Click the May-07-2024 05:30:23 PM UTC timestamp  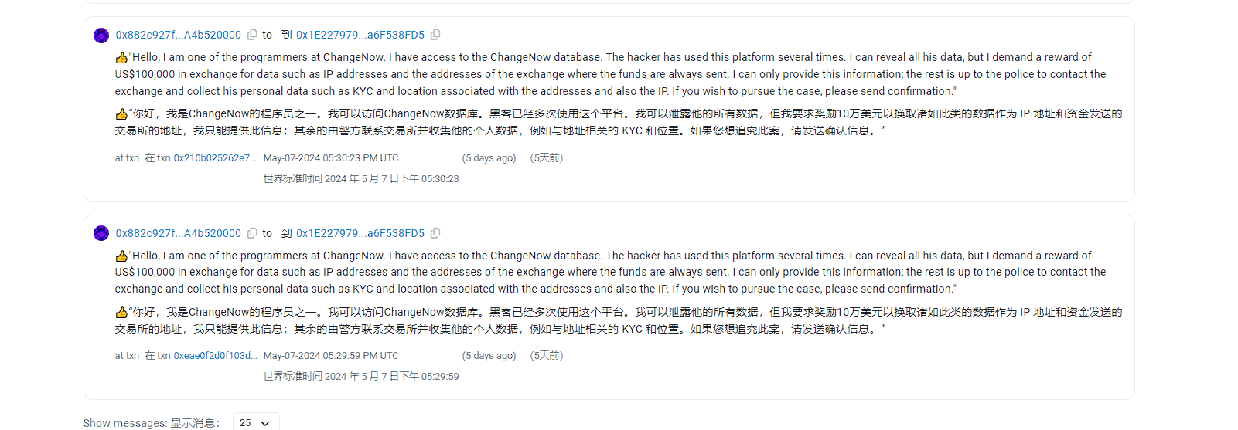(331, 158)
